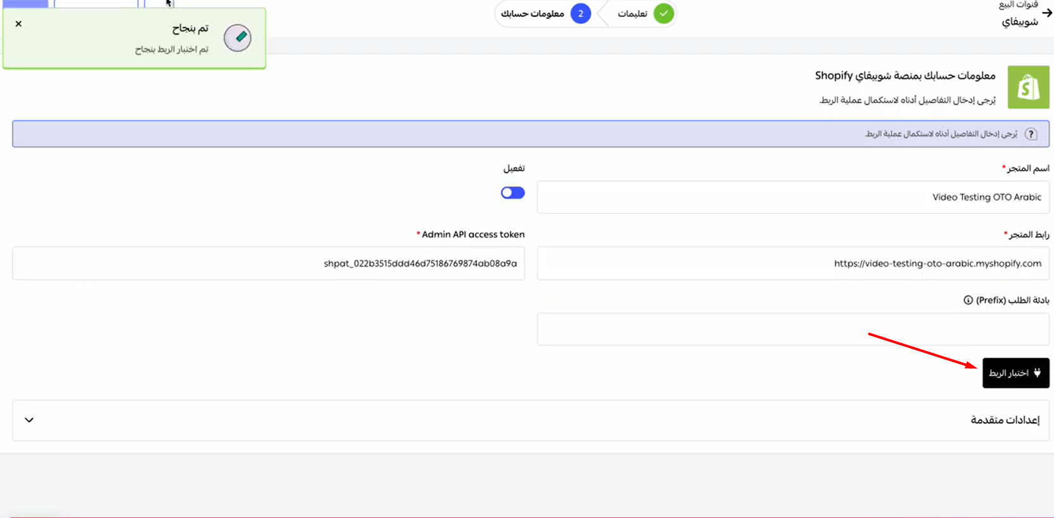Screen dimensions: 1054x518
Task: Click the اسم المتجر input field
Action: (793, 197)
